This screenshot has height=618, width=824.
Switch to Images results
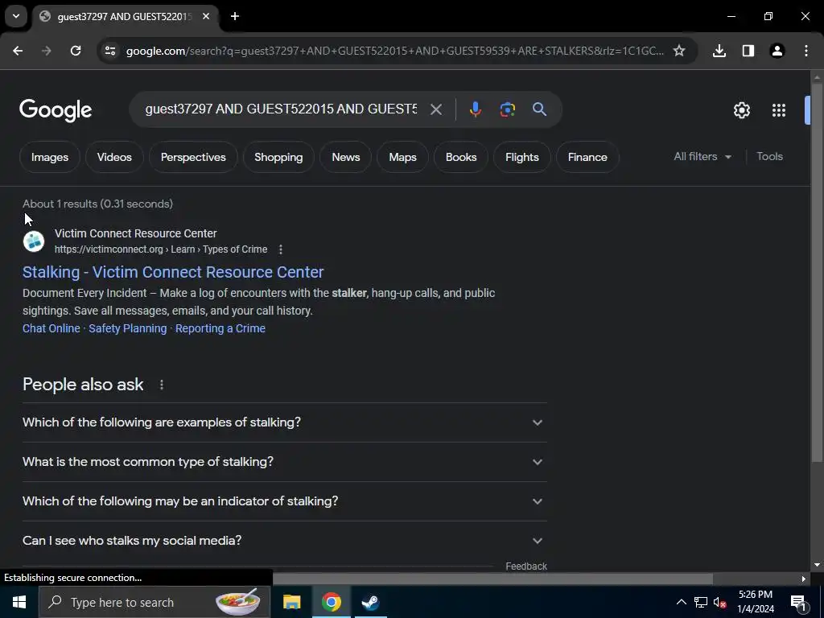49,157
